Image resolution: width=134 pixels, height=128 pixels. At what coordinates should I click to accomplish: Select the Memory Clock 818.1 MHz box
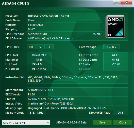pyautogui.click(x=36, y=113)
